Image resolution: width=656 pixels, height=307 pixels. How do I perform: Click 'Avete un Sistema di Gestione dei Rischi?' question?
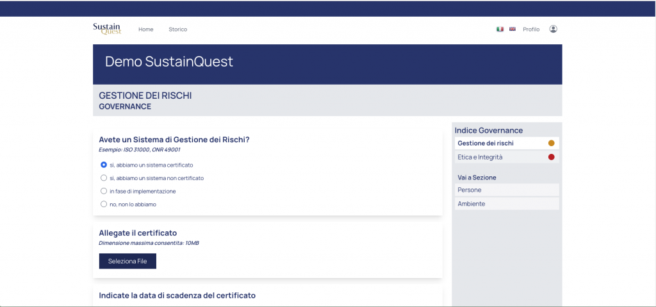(174, 140)
